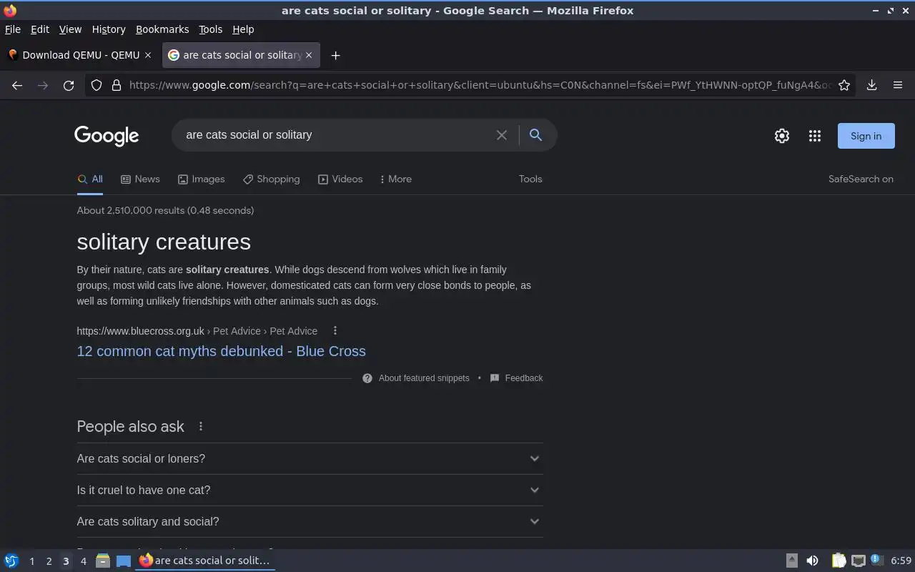Open a new tab with plus button
This screenshot has width=915, height=572.
pyautogui.click(x=335, y=55)
